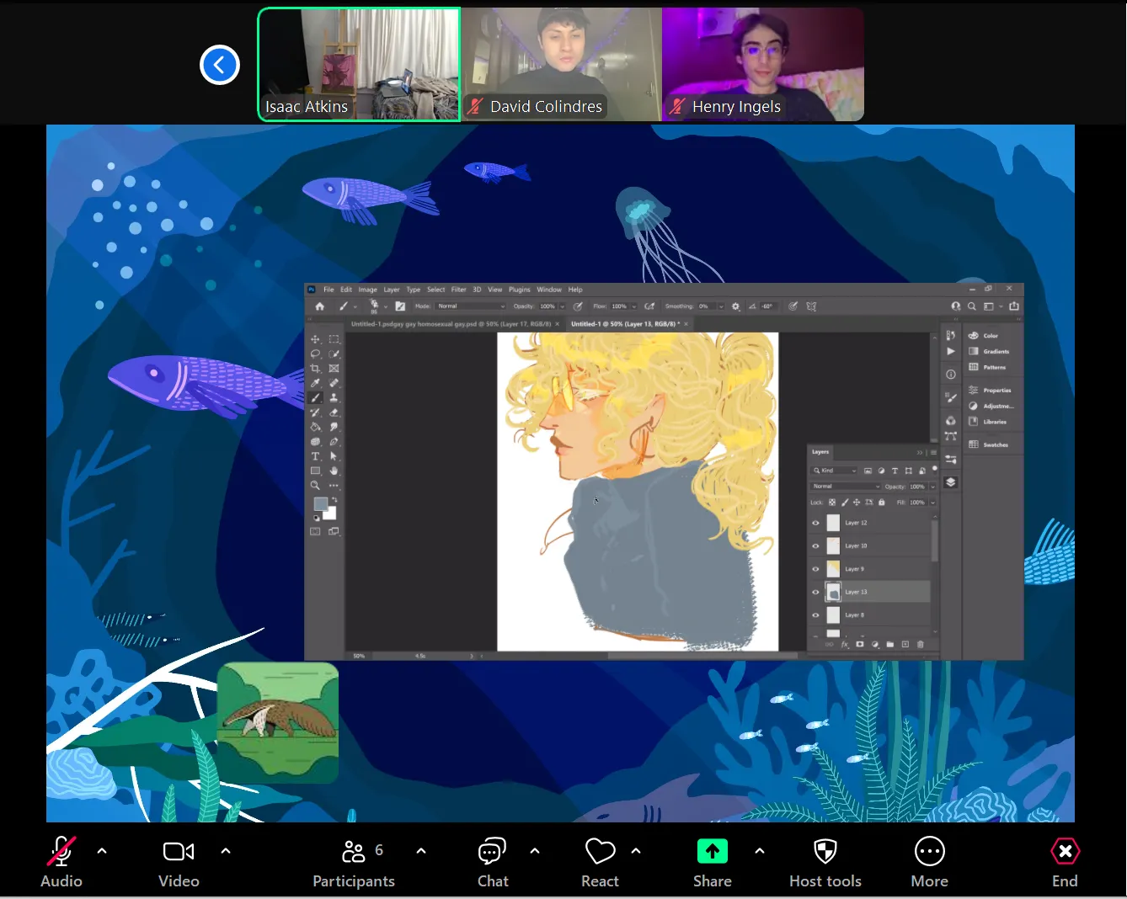
Task: Click the Photoshop search magnifier icon
Action: click(x=972, y=306)
